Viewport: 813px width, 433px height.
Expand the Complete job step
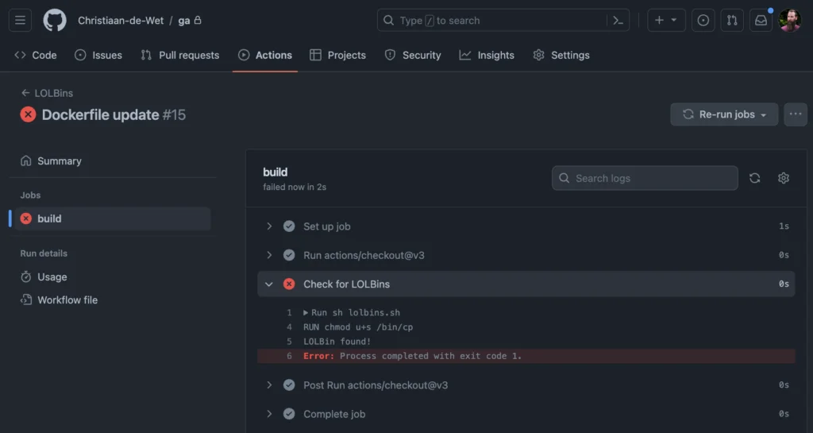(269, 414)
